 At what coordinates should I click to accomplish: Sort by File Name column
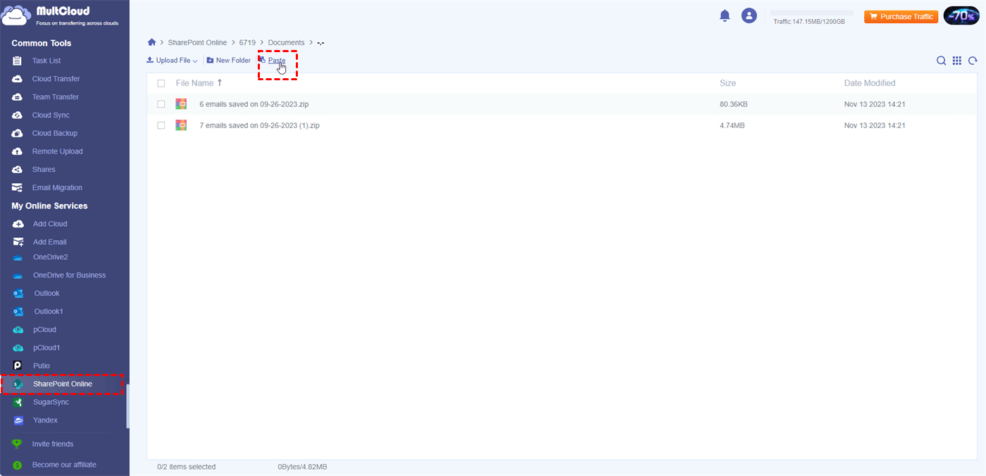tap(199, 83)
